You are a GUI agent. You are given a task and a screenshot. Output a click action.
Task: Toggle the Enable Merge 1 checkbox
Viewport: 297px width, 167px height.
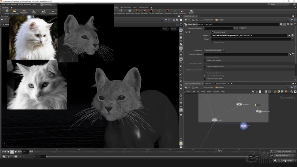pos(212,32)
